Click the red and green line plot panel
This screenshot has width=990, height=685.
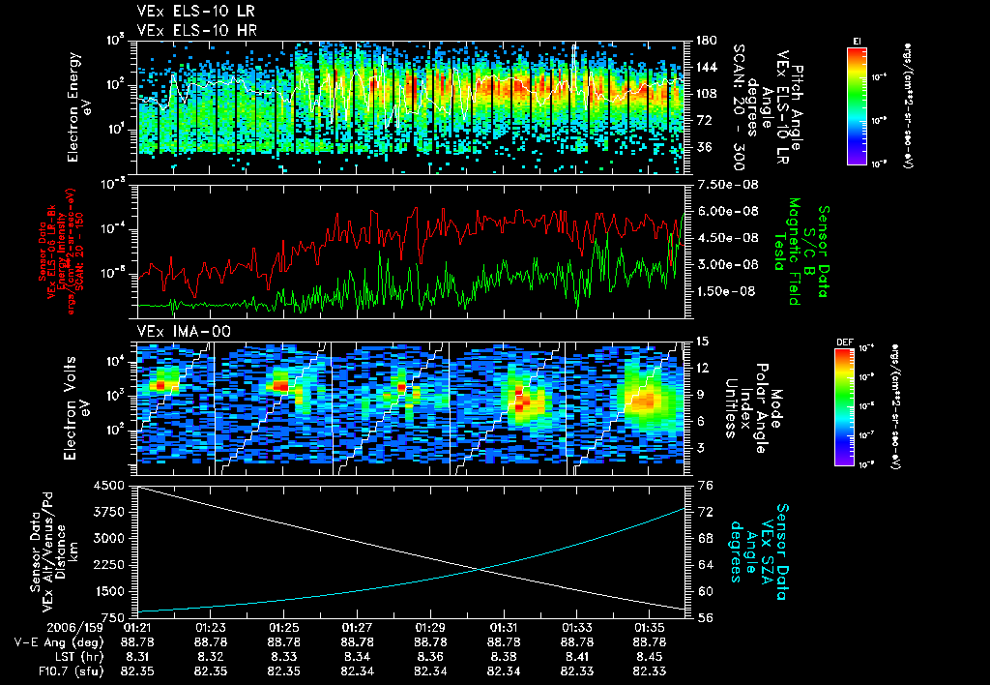point(411,252)
